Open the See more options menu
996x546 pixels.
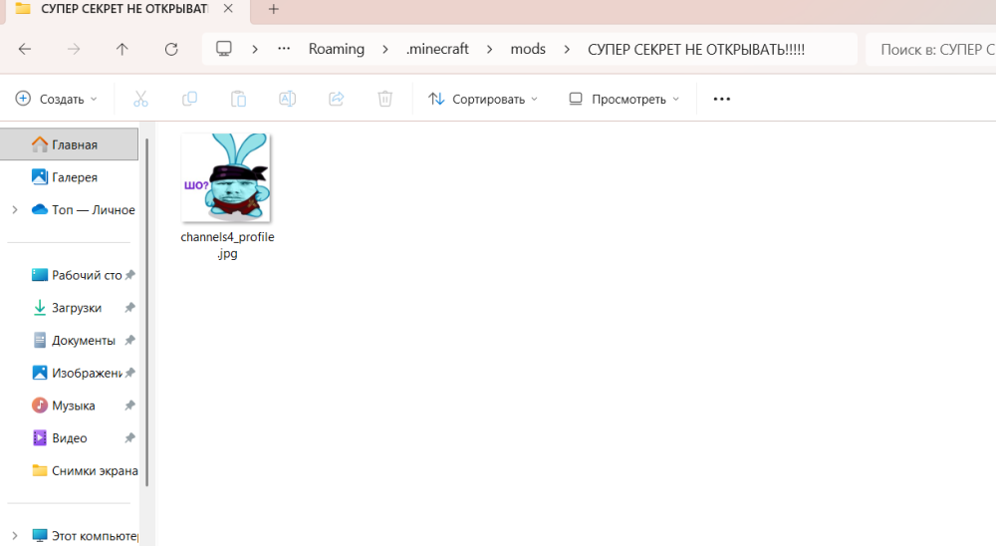click(721, 99)
